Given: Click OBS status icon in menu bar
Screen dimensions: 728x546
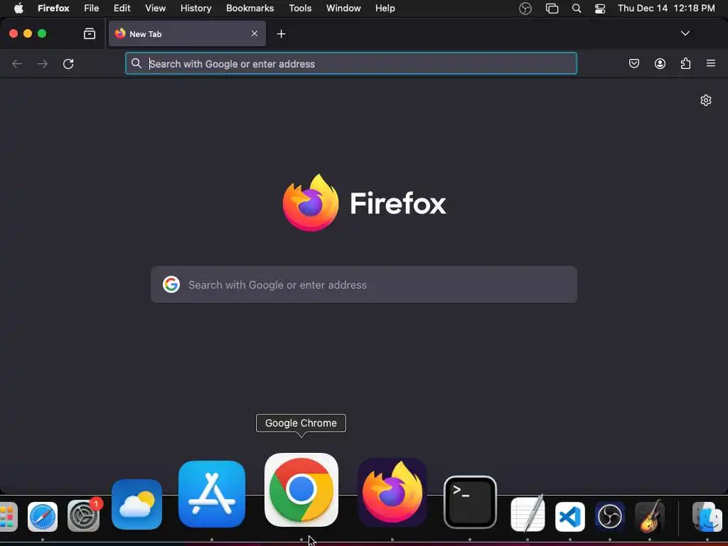Looking at the screenshot, I should [x=525, y=9].
